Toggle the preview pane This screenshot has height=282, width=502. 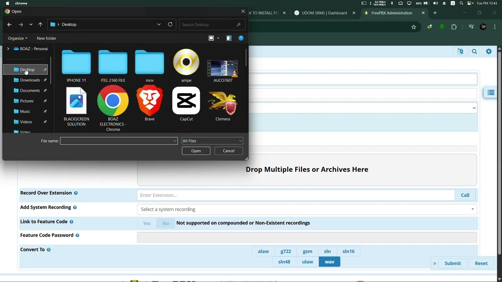click(x=229, y=38)
